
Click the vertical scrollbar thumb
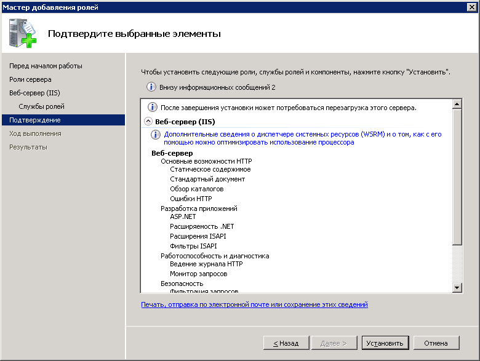tap(457, 177)
